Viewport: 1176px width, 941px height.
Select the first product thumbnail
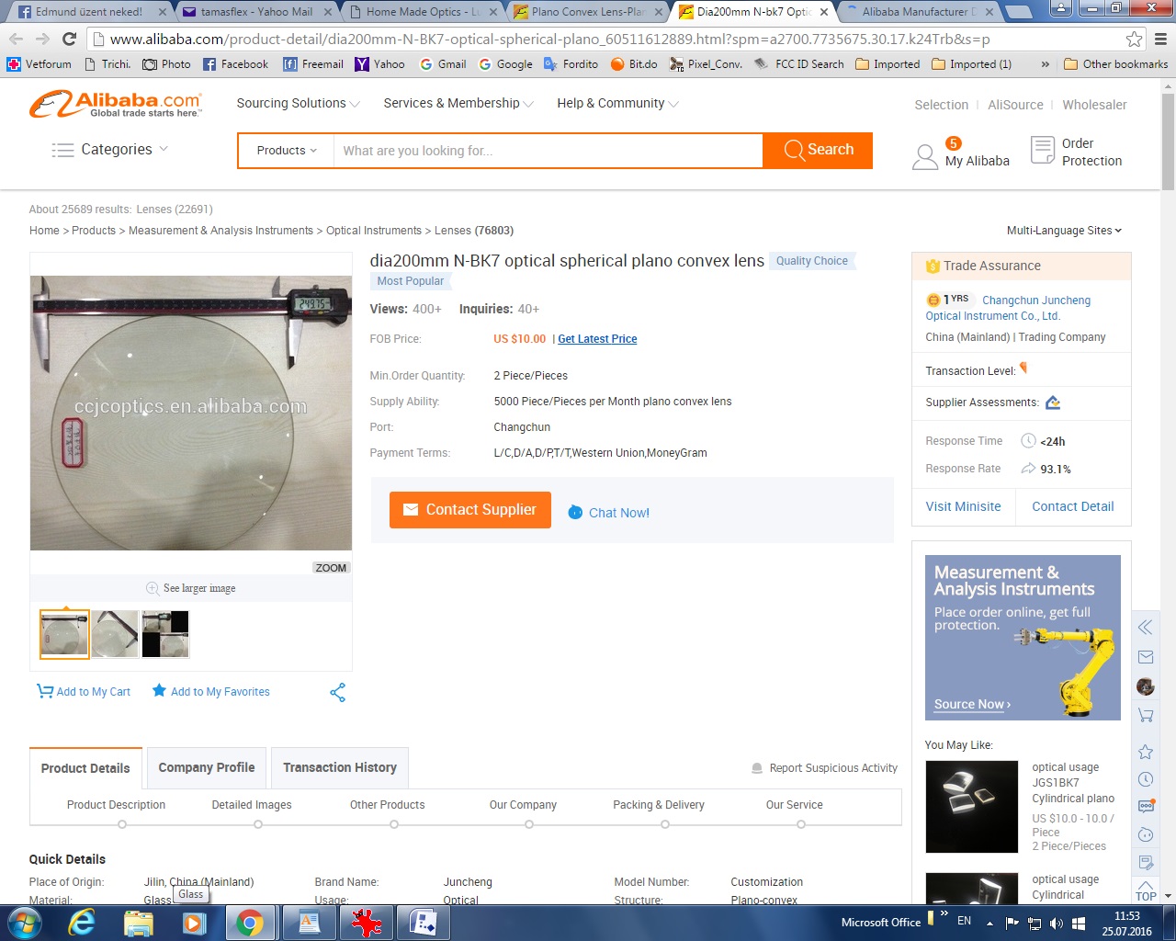click(x=64, y=634)
